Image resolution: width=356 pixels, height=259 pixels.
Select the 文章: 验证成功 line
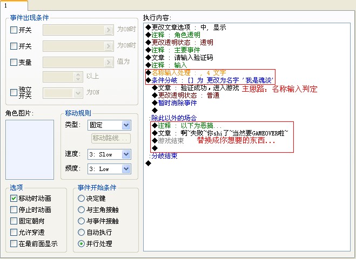196,88
